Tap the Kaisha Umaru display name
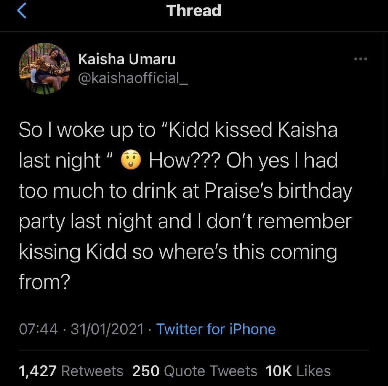388x386 pixels. coord(126,59)
